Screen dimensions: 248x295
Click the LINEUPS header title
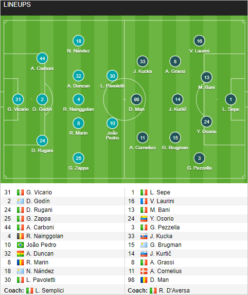17,5
